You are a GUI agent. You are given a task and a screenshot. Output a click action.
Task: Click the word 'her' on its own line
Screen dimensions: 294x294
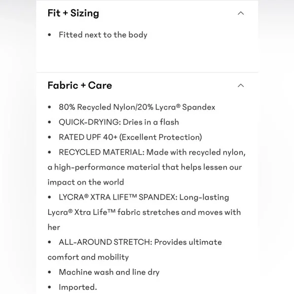coord(54,227)
